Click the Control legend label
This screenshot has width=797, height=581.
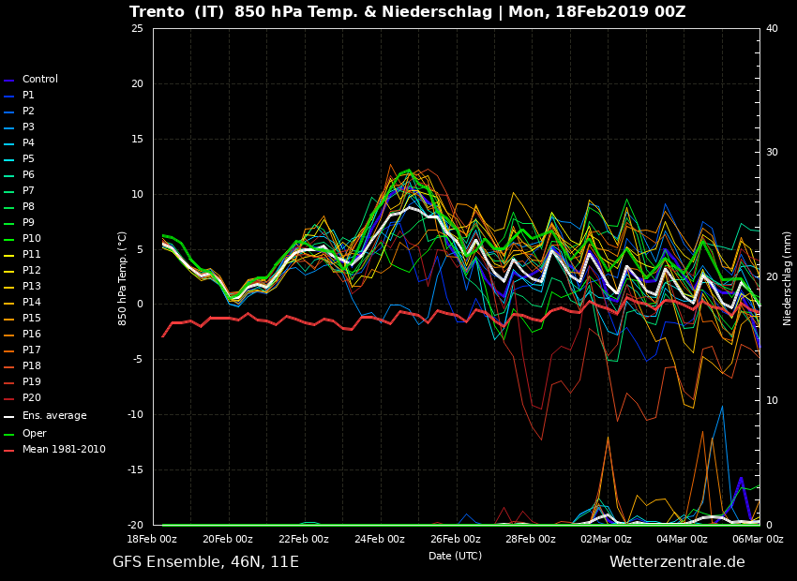point(40,80)
